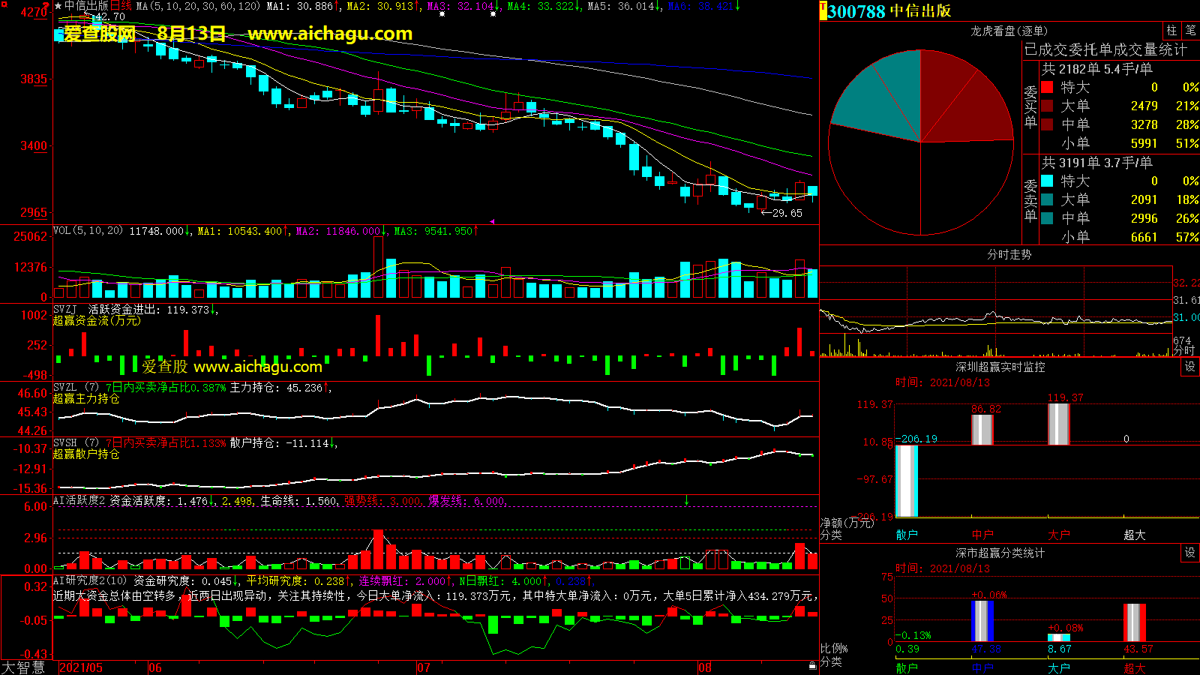The image size is (1200, 675).
Task: Click the 07 month marker on timeline
Action: coord(424,667)
